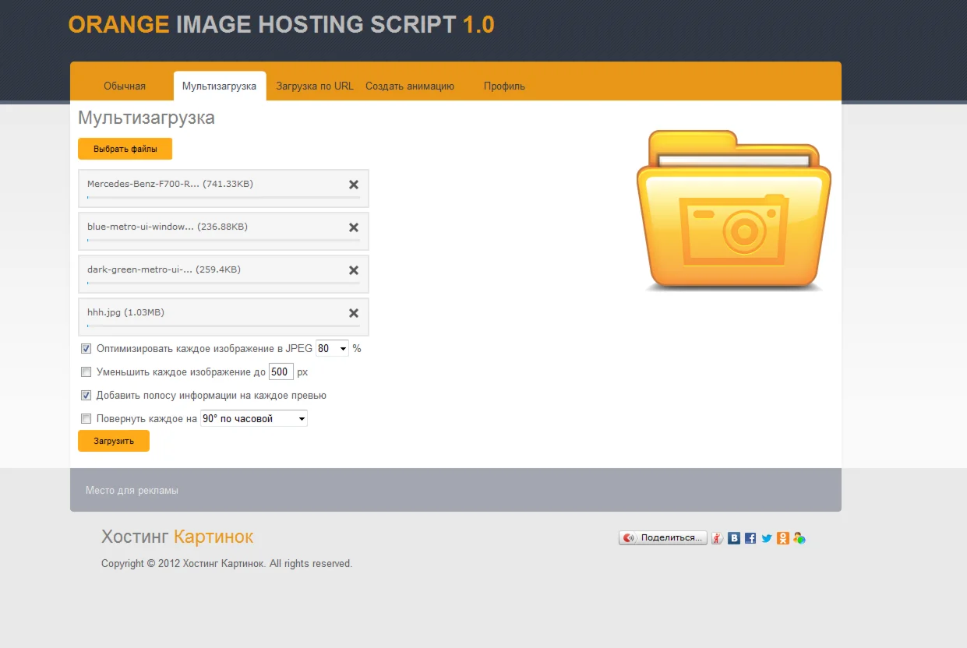Click the hhh.jpg progress bar
This screenshot has width=967, height=648.
tap(224, 326)
